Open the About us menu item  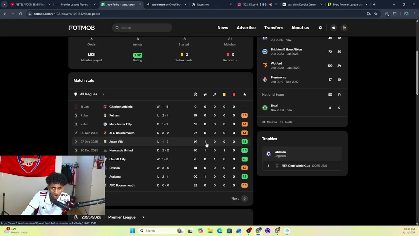300,28
